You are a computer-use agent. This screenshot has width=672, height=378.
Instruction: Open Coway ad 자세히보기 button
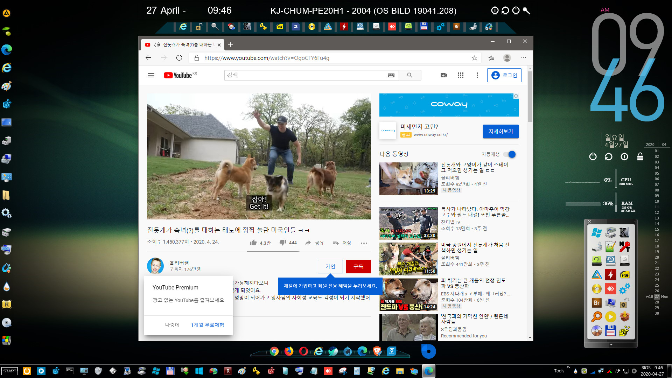click(x=500, y=131)
